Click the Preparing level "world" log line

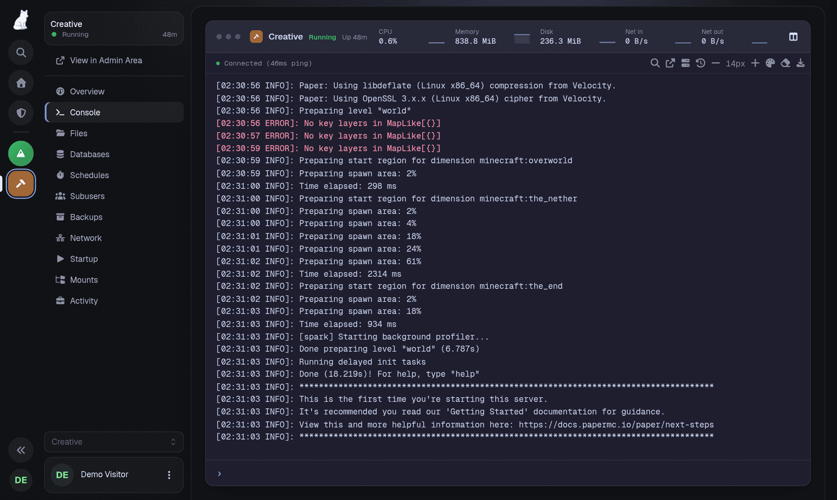[x=313, y=111]
